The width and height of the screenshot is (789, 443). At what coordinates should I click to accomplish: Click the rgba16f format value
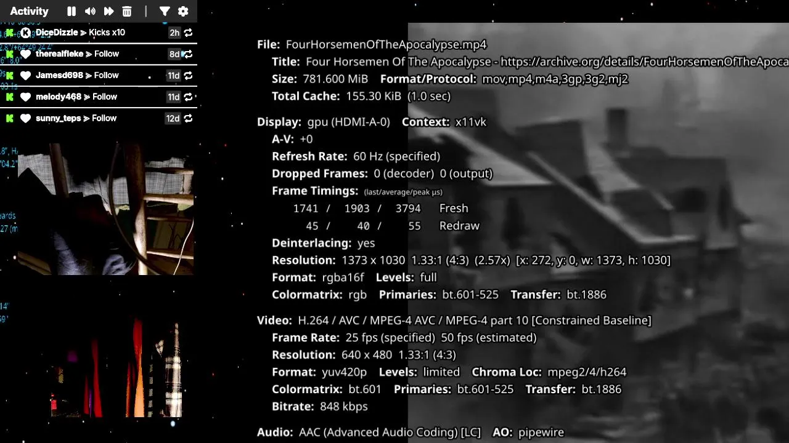point(343,277)
